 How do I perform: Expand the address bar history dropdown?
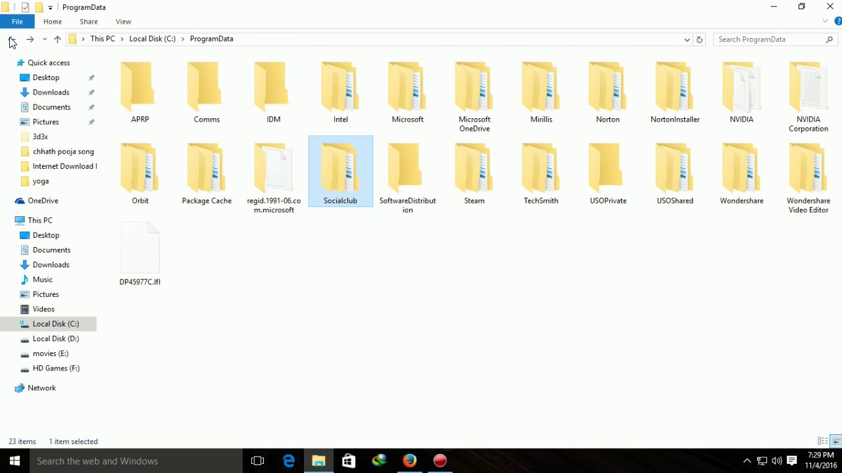point(687,39)
